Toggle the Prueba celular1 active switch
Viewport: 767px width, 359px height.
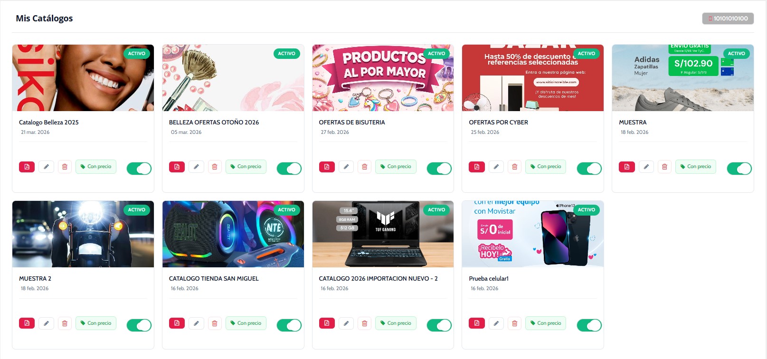[x=589, y=325]
